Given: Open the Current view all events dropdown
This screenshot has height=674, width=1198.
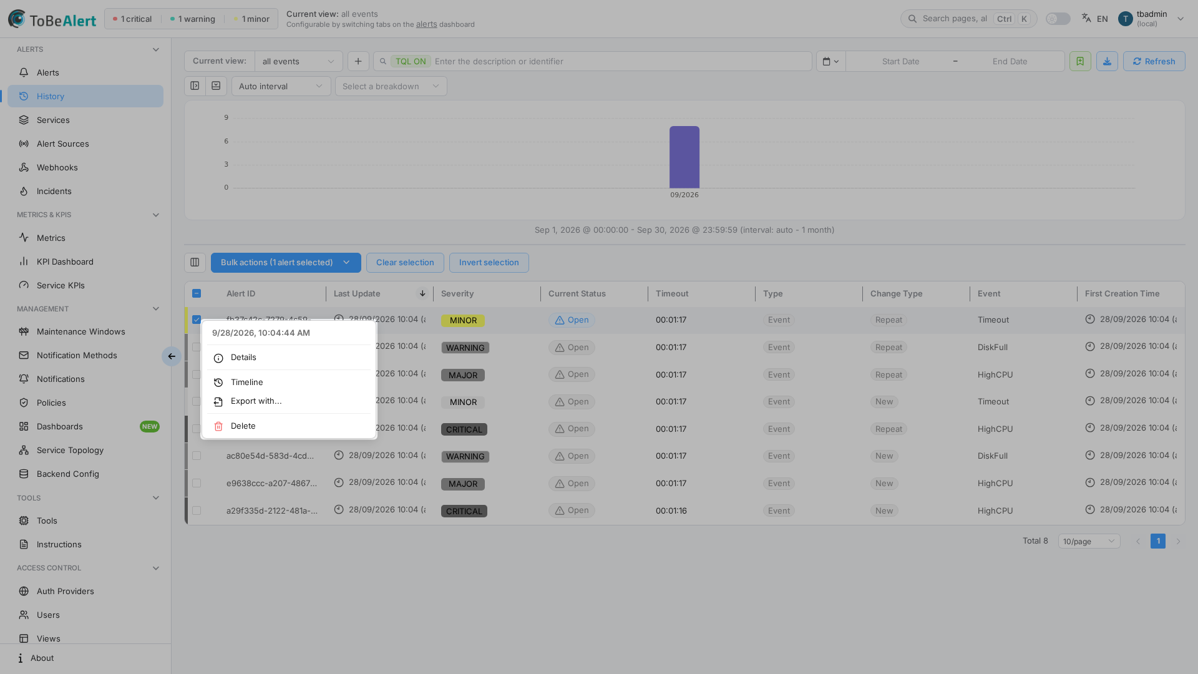Looking at the screenshot, I should (299, 61).
